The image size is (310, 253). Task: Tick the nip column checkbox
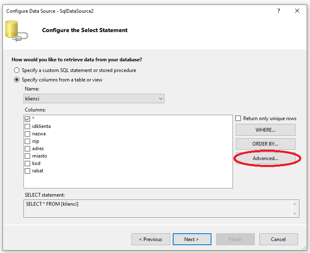pyautogui.click(x=28, y=141)
